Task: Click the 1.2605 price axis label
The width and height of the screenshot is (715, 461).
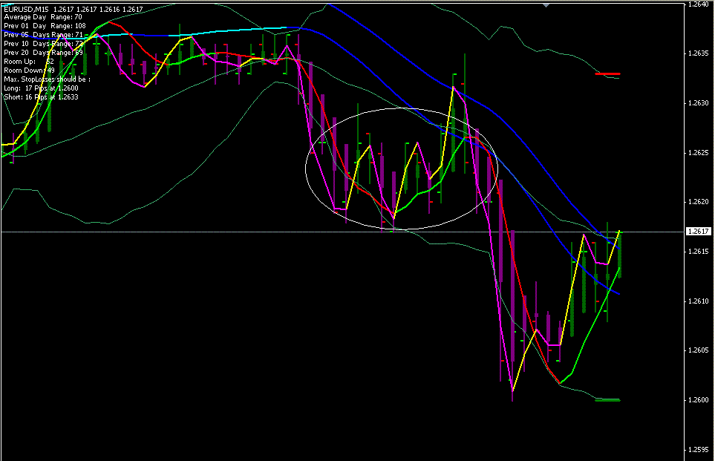Action: click(698, 350)
